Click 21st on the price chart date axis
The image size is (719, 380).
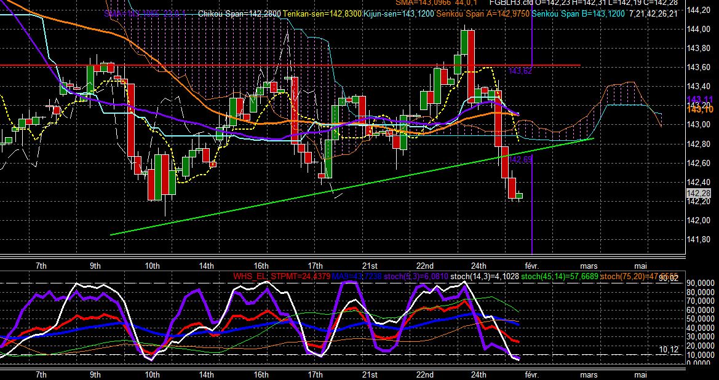[370, 266]
